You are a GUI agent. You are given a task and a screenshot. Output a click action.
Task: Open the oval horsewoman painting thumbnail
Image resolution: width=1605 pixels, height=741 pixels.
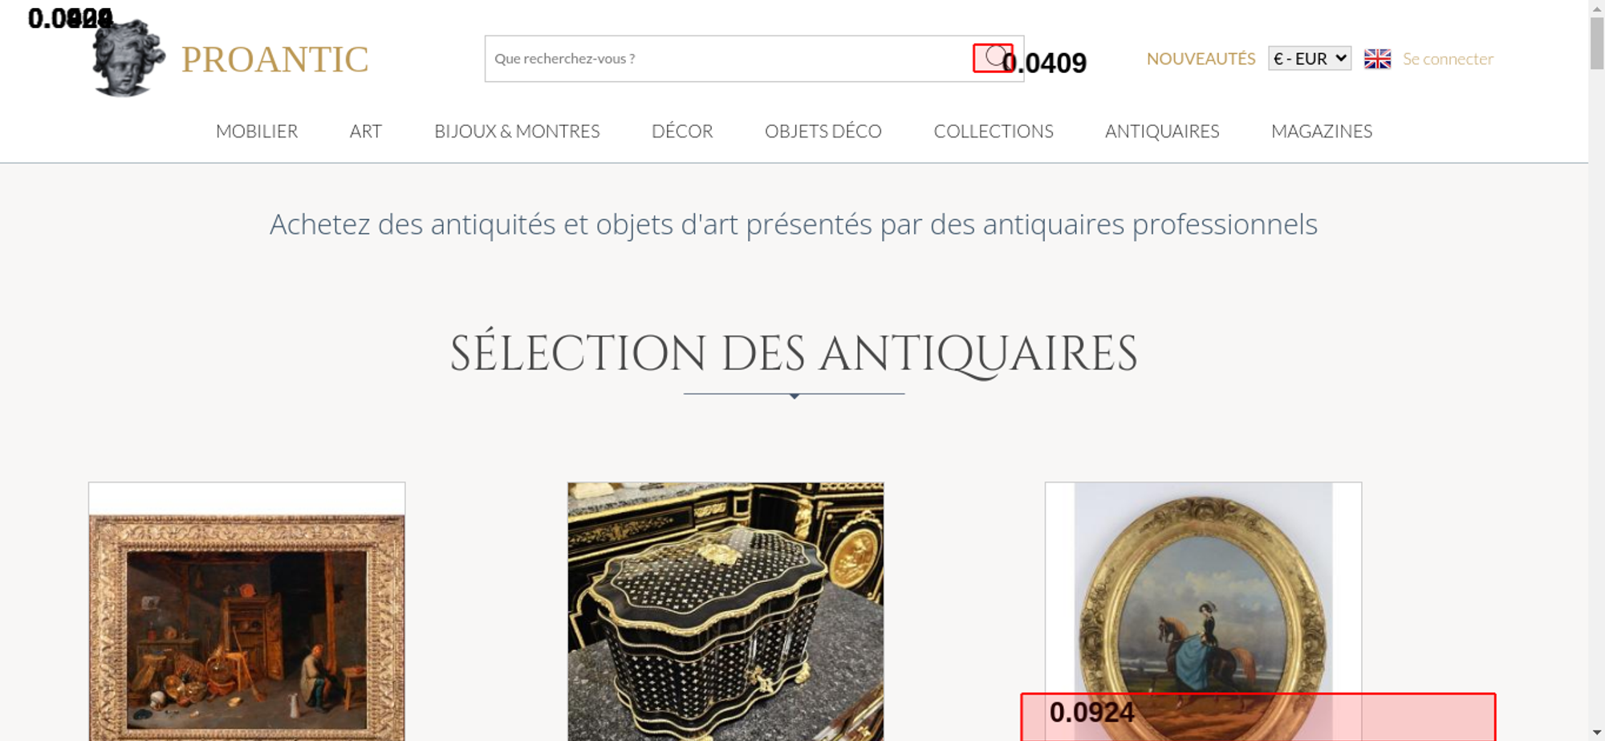[x=1203, y=612]
